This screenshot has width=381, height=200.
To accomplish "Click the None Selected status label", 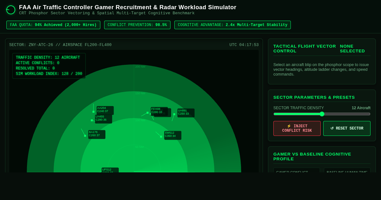I will click(x=355, y=49).
